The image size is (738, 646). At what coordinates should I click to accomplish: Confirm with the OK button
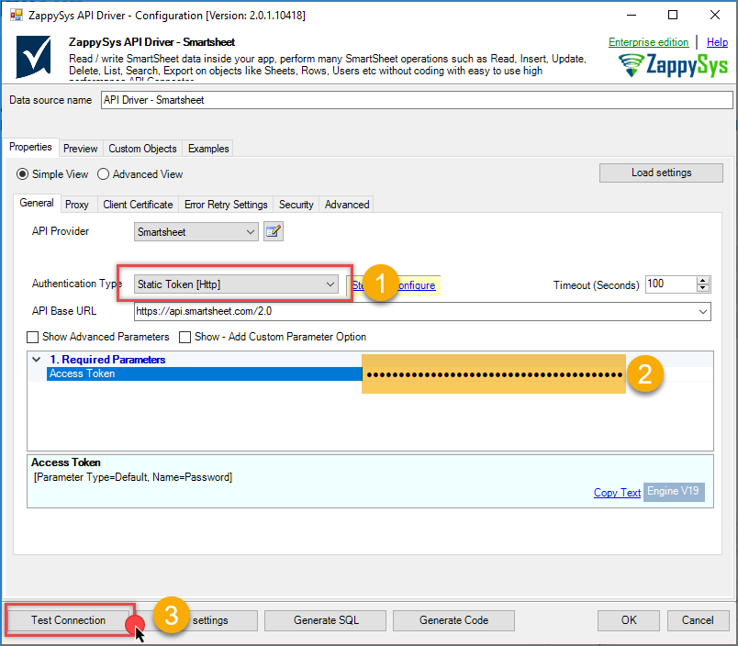click(629, 620)
